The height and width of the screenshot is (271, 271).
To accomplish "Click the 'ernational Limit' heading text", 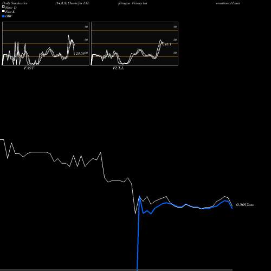I will pyautogui.click(x=228, y=3).
